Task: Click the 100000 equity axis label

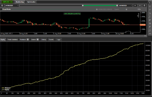Action: (148, 45)
